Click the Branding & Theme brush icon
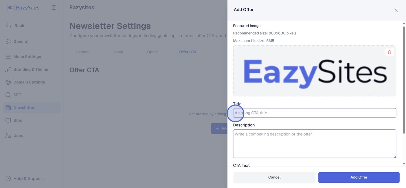406x188 pixels. click(8, 70)
